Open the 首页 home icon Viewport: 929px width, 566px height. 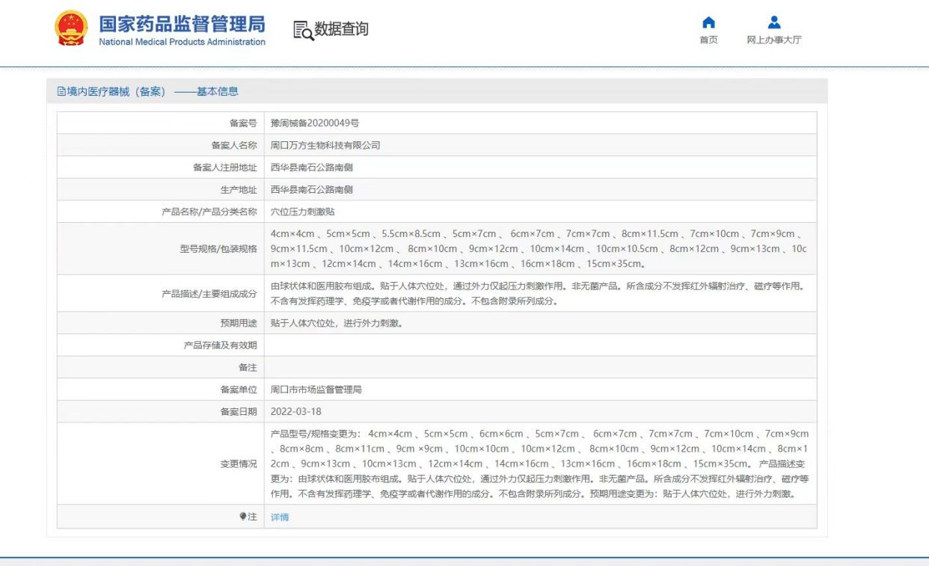tap(708, 22)
